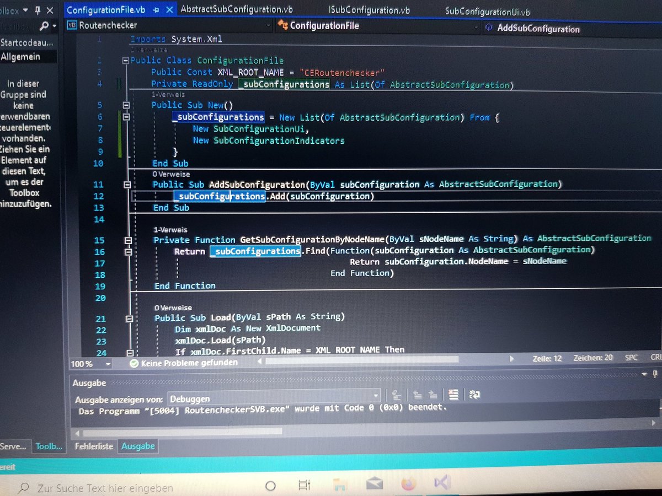662x496 pixels.
Task: Toggle auto-hide pin on Ausgabe panel
Action: (656, 374)
